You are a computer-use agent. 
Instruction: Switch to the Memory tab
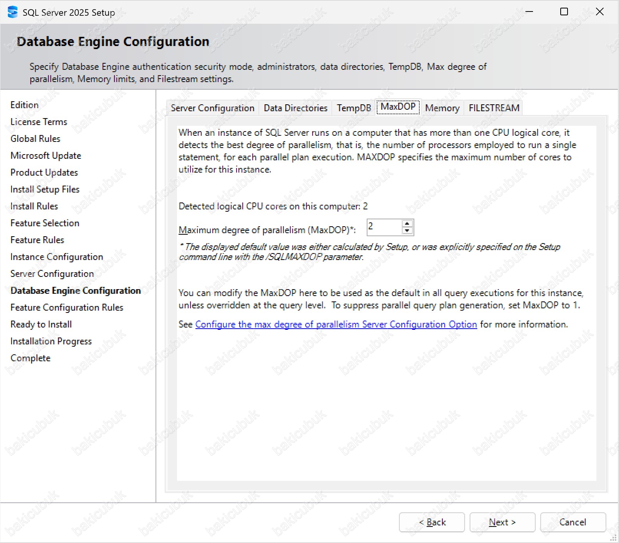(442, 108)
